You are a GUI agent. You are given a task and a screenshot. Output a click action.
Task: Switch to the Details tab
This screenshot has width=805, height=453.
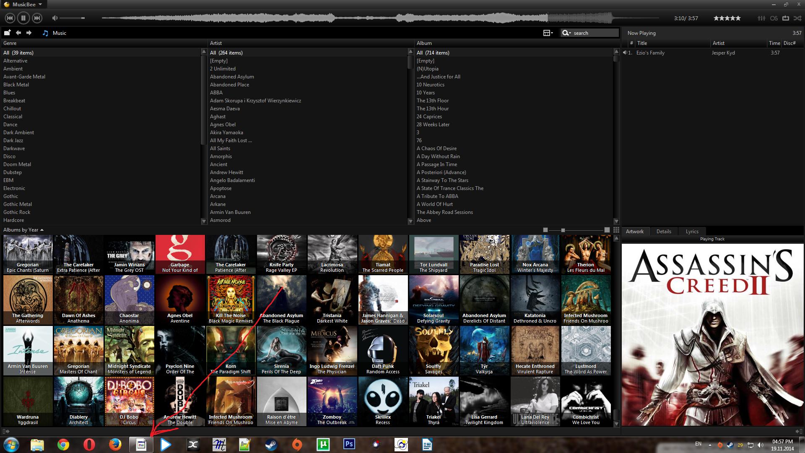pyautogui.click(x=664, y=231)
